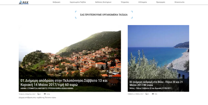Image resolution: width=208 pixels, height=105 pixels.
Task: Click the Διήμερη απόδραση στην καρδιά description
Action: click(x=37, y=98)
